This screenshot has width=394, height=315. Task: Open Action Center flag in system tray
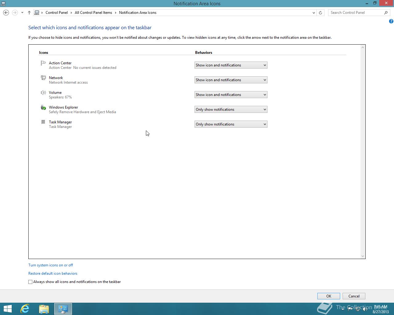(x=350, y=309)
